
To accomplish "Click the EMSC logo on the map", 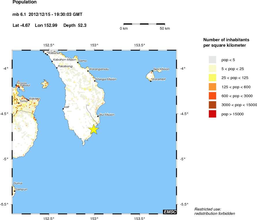I will [x=170, y=212].
